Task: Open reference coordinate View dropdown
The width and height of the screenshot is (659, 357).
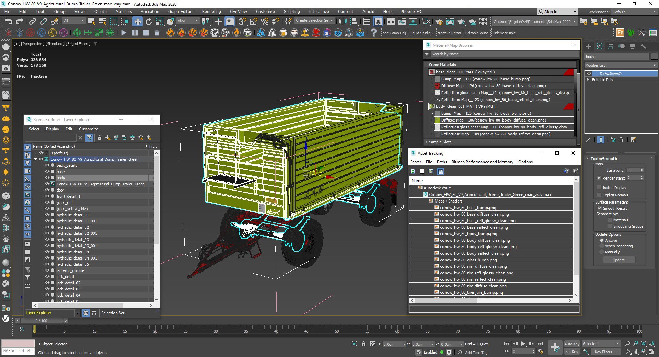Action: pyautogui.click(x=188, y=21)
